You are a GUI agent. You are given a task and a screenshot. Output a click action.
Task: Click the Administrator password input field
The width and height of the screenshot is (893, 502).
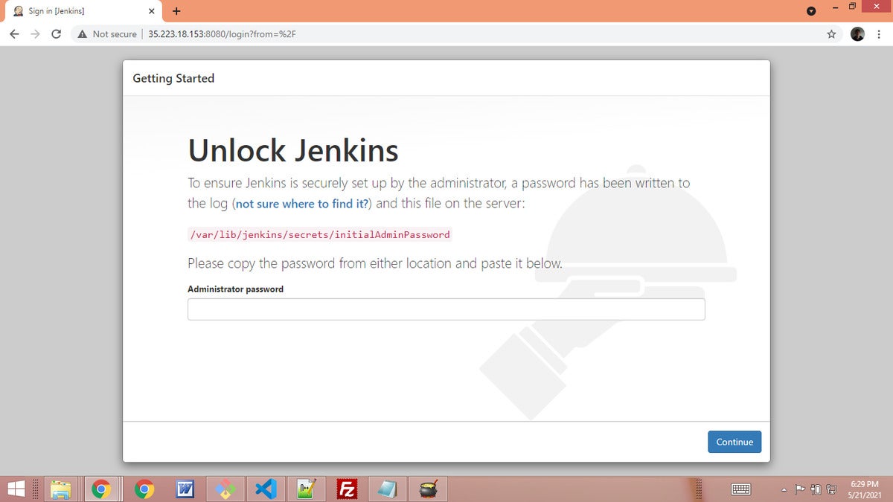[446, 309]
